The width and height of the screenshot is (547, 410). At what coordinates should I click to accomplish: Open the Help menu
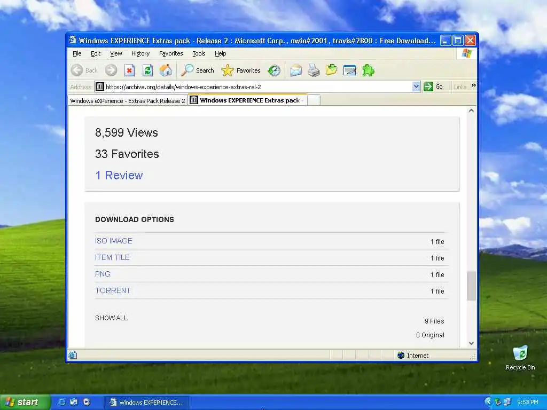(x=221, y=53)
